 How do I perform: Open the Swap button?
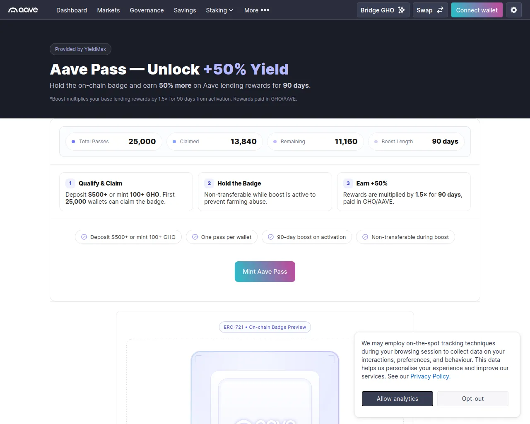click(430, 10)
